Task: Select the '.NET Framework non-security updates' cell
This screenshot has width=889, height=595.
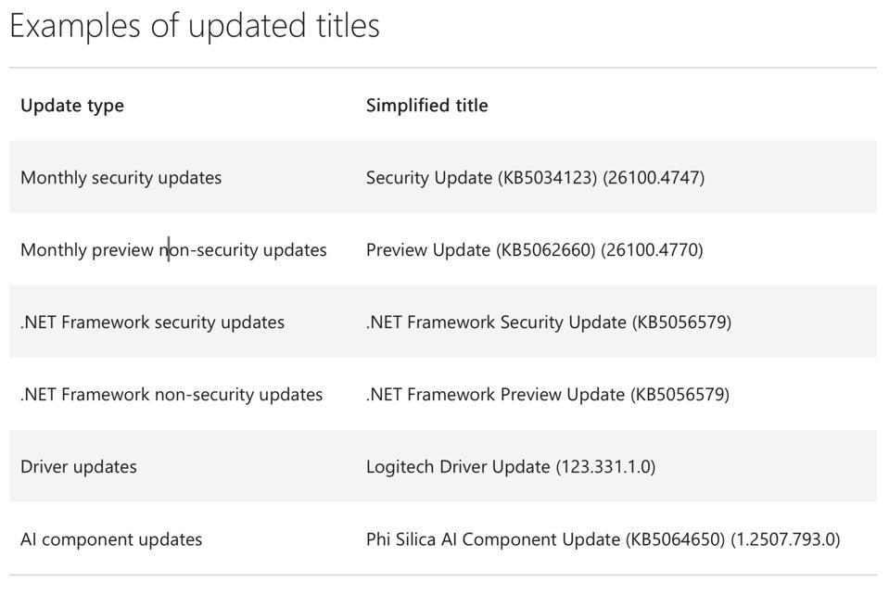Action: (x=171, y=395)
